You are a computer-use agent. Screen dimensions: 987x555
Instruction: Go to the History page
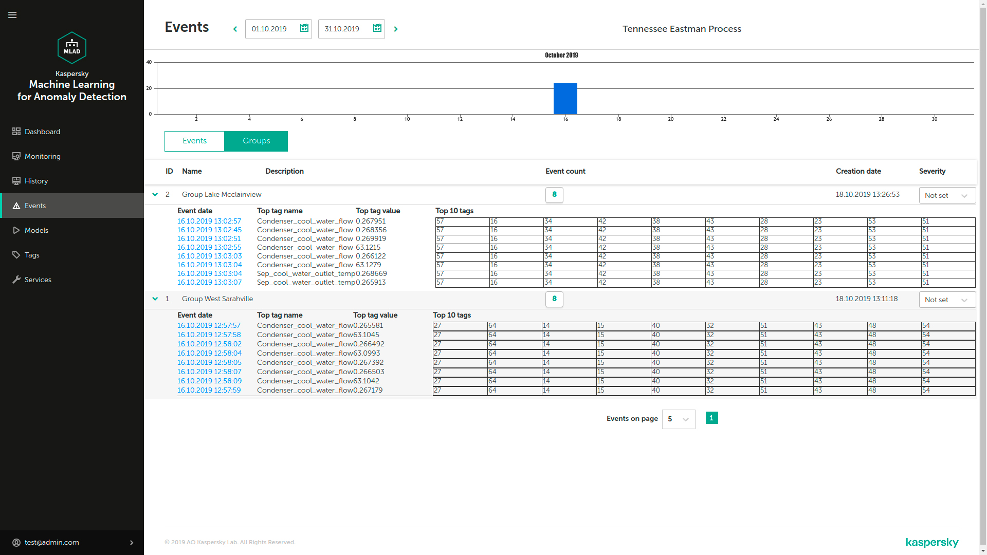tap(36, 181)
